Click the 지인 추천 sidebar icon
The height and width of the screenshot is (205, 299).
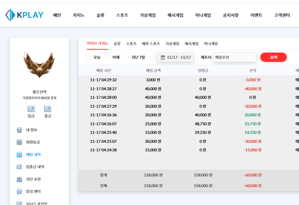point(19,179)
